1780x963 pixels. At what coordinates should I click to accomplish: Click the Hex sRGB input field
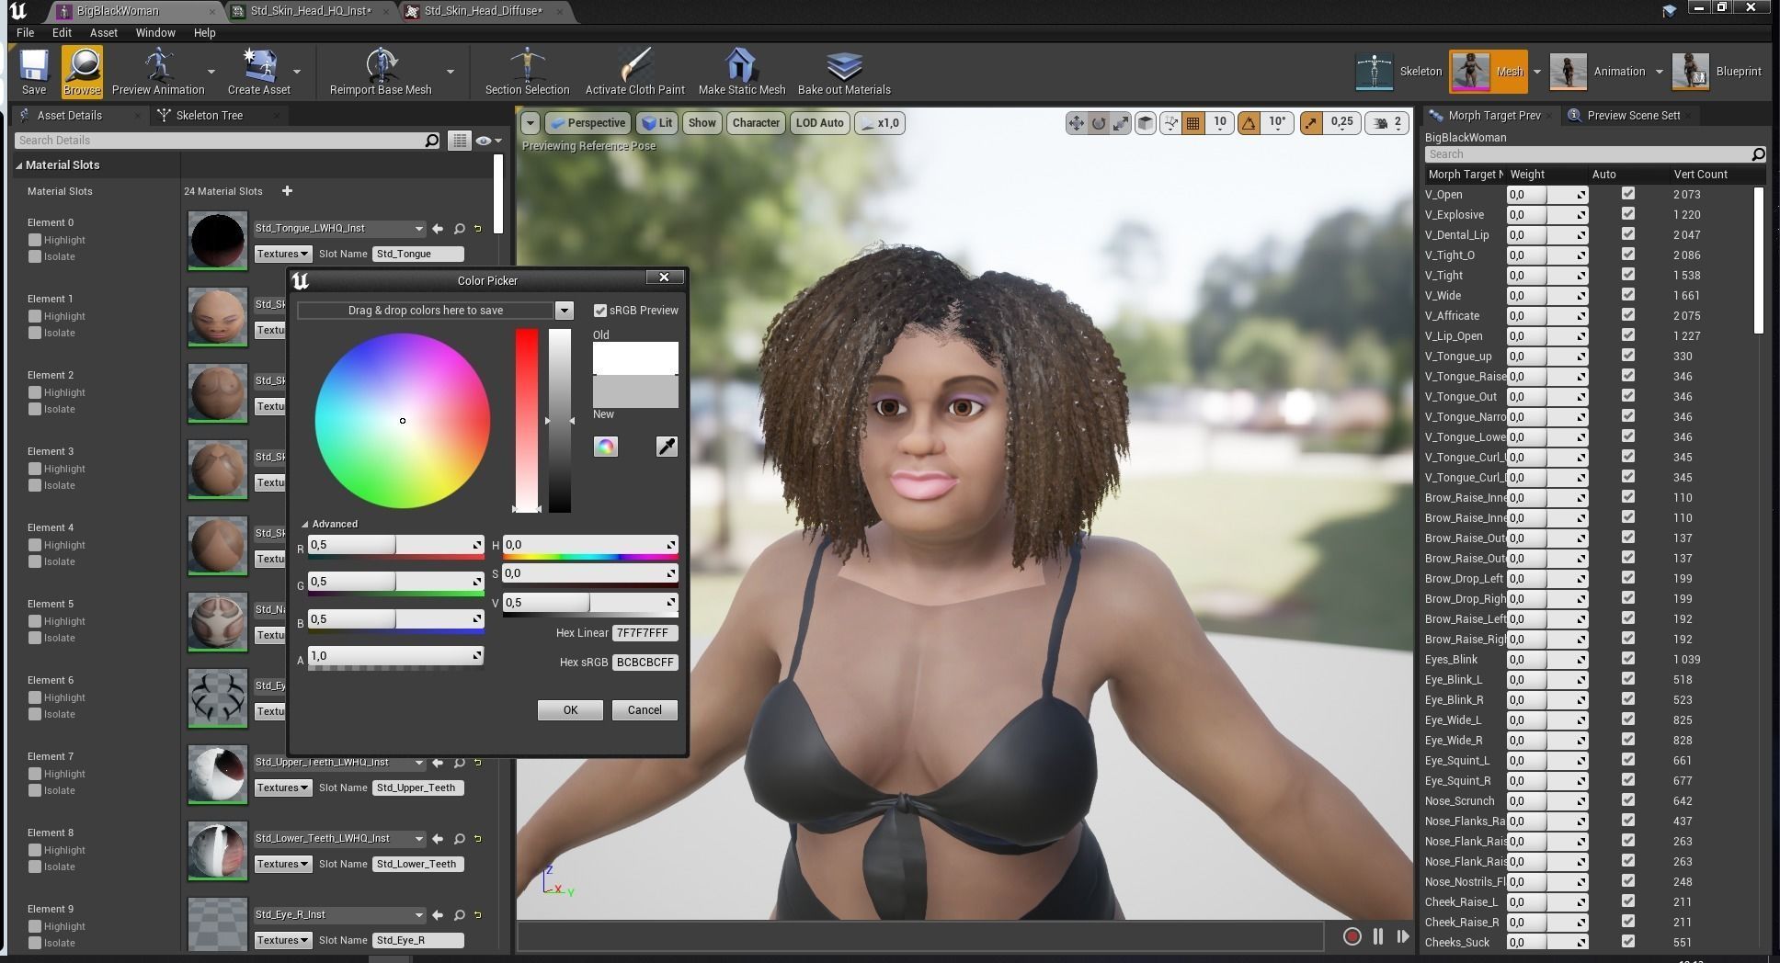pos(645,663)
